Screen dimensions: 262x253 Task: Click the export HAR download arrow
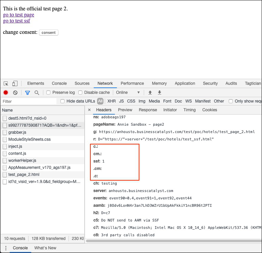click(x=160, y=92)
